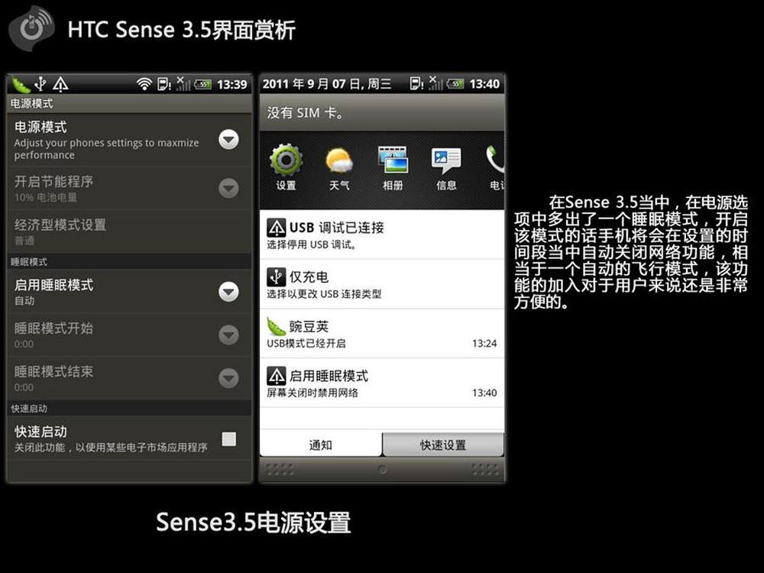Open the USB 调试已连接 notification
This screenshot has height=573, width=764.
click(382, 235)
